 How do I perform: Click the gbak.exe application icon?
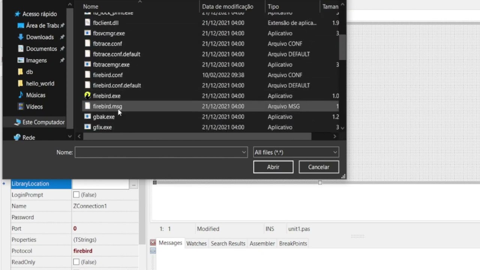point(87,117)
